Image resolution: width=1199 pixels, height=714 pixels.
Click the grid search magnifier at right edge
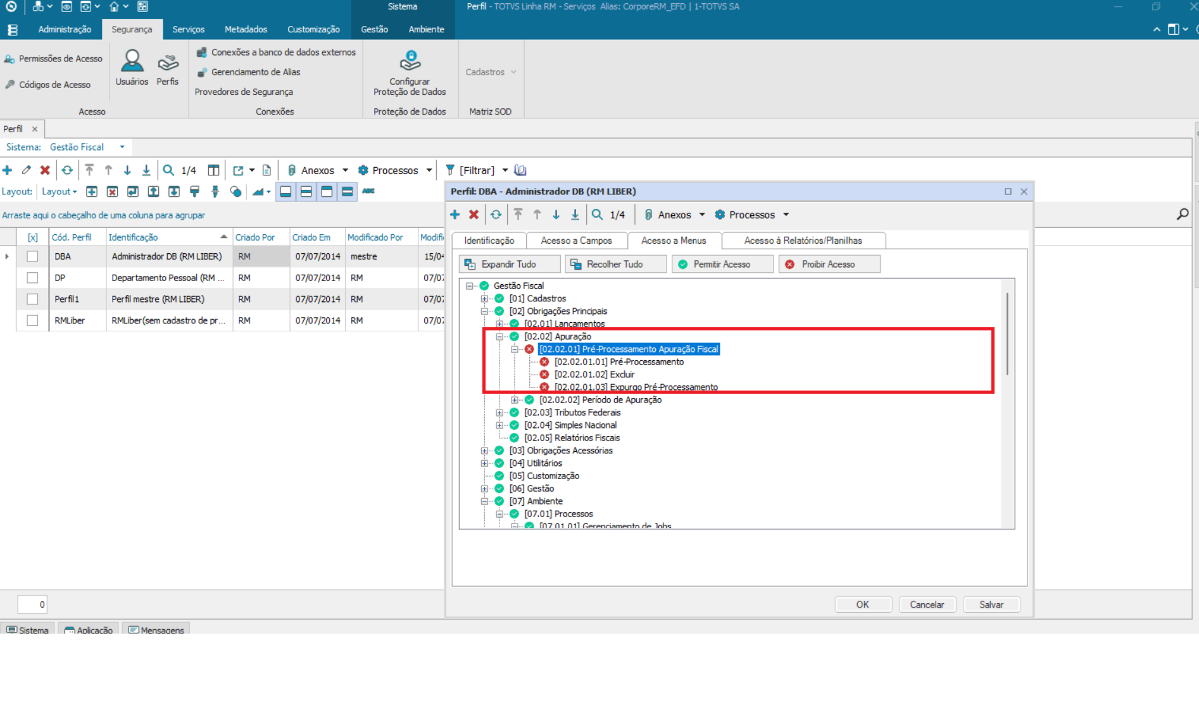pos(1182,215)
